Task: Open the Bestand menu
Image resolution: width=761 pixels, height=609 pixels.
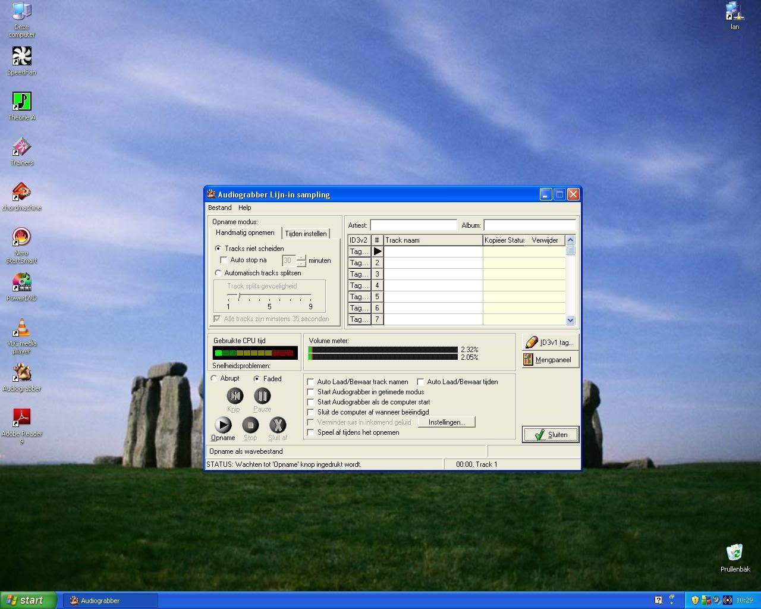Action: (219, 208)
